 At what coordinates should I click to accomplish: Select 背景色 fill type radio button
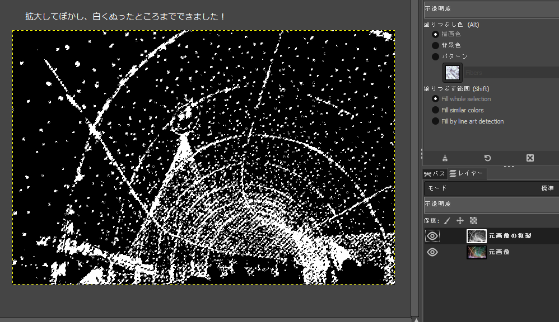pyautogui.click(x=435, y=45)
